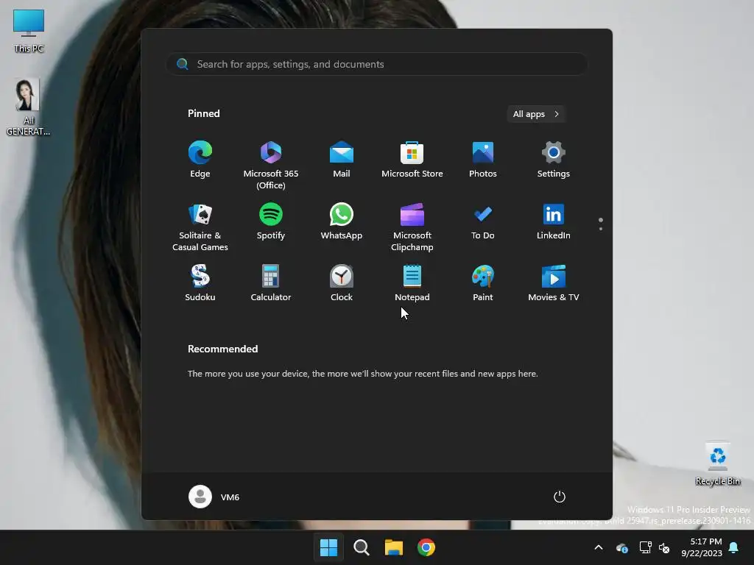Open Spotify

click(x=271, y=221)
